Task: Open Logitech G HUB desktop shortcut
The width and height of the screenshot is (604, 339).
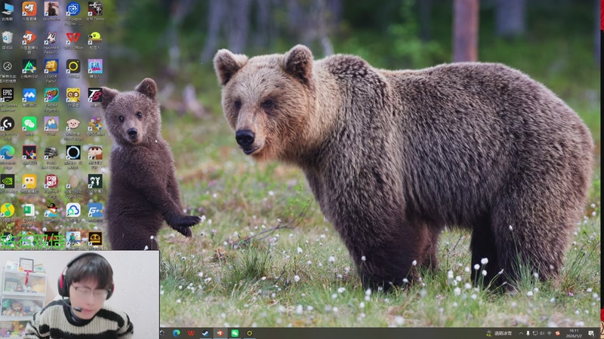Action: 8,128
